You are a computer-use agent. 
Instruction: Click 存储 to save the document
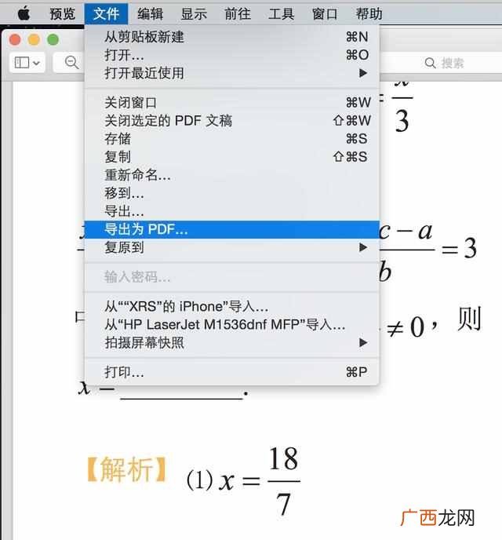coord(231,139)
